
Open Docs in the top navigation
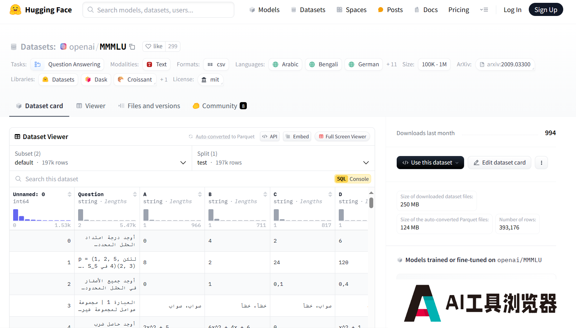pyautogui.click(x=426, y=10)
